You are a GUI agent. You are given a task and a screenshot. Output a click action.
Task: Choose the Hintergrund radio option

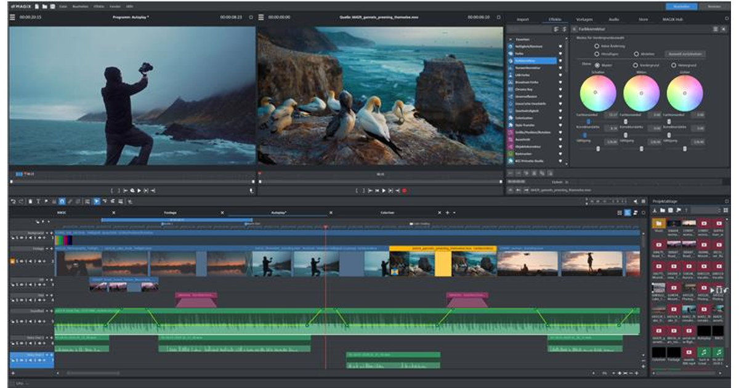click(674, 65)
